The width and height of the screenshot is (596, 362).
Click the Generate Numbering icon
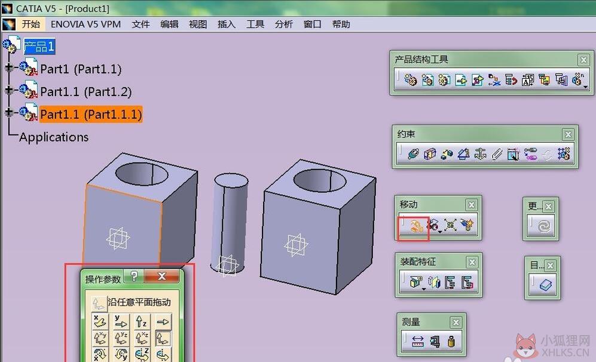tap(528, 80)
